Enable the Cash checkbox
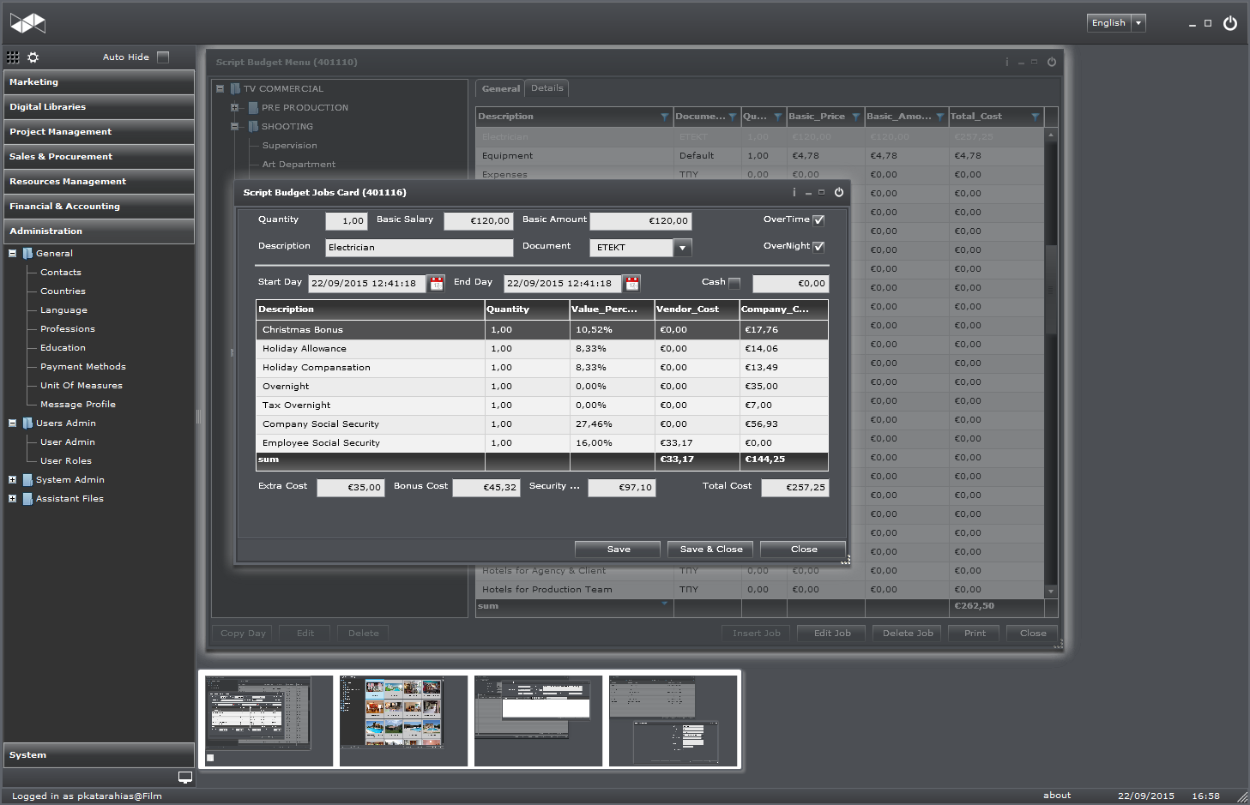The height and width of the screenshot is (805, 1250). 734,283
